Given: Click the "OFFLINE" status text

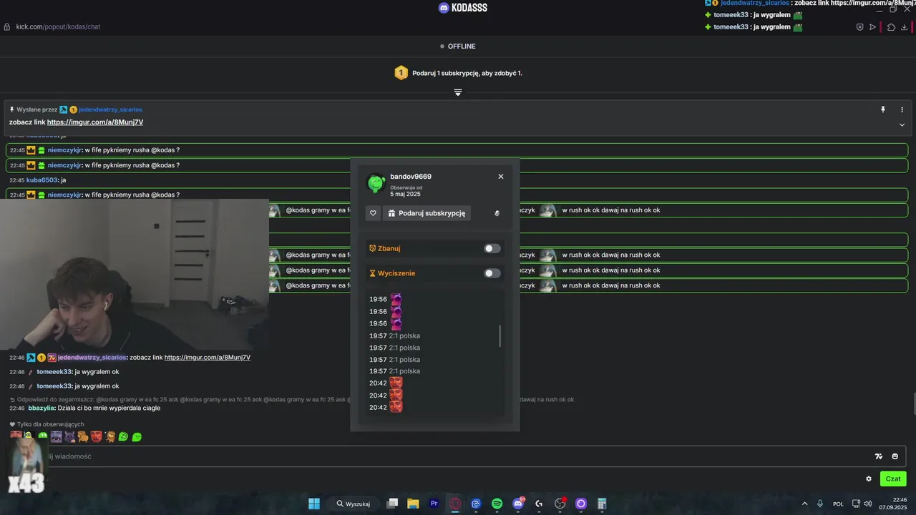Looking at the screenshot, I should (462, 46).
